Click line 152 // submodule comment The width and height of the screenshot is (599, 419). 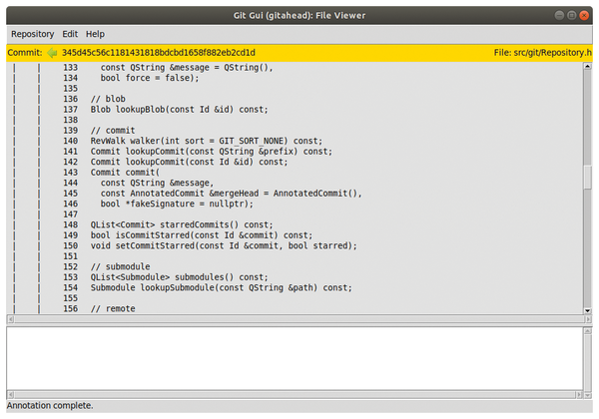click(x=121, y=266)
